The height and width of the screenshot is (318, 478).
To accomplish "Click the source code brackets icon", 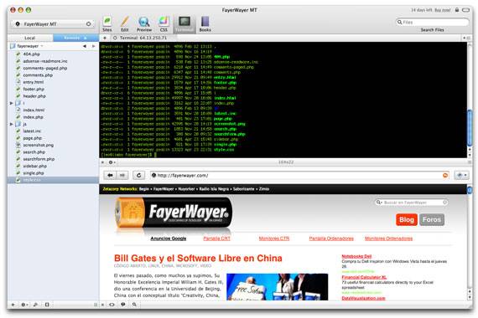I will 112,305.
